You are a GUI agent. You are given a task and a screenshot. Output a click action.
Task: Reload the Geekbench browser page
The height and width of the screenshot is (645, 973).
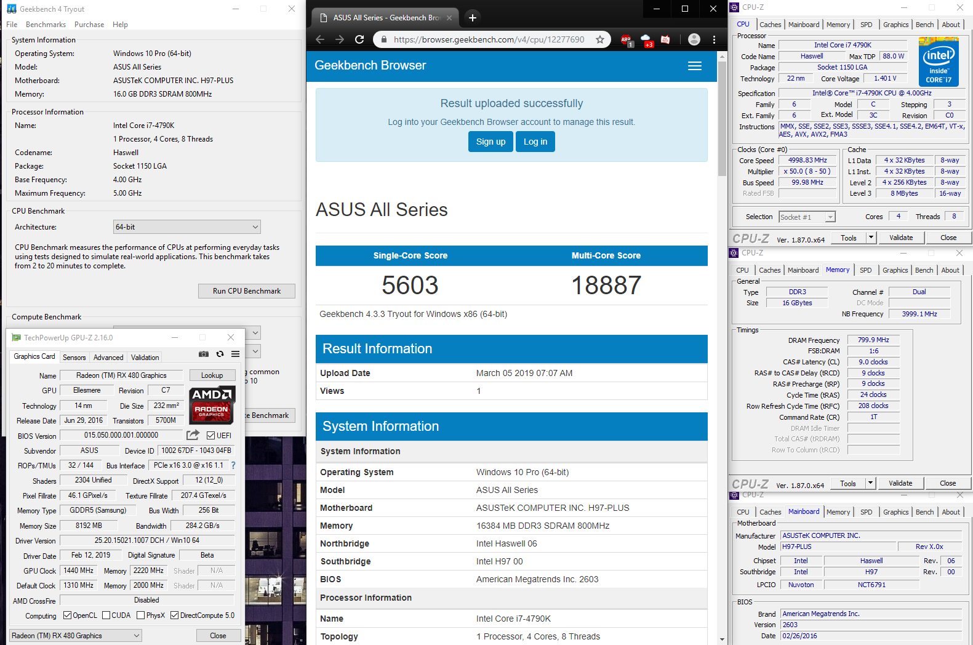[359, 39]
